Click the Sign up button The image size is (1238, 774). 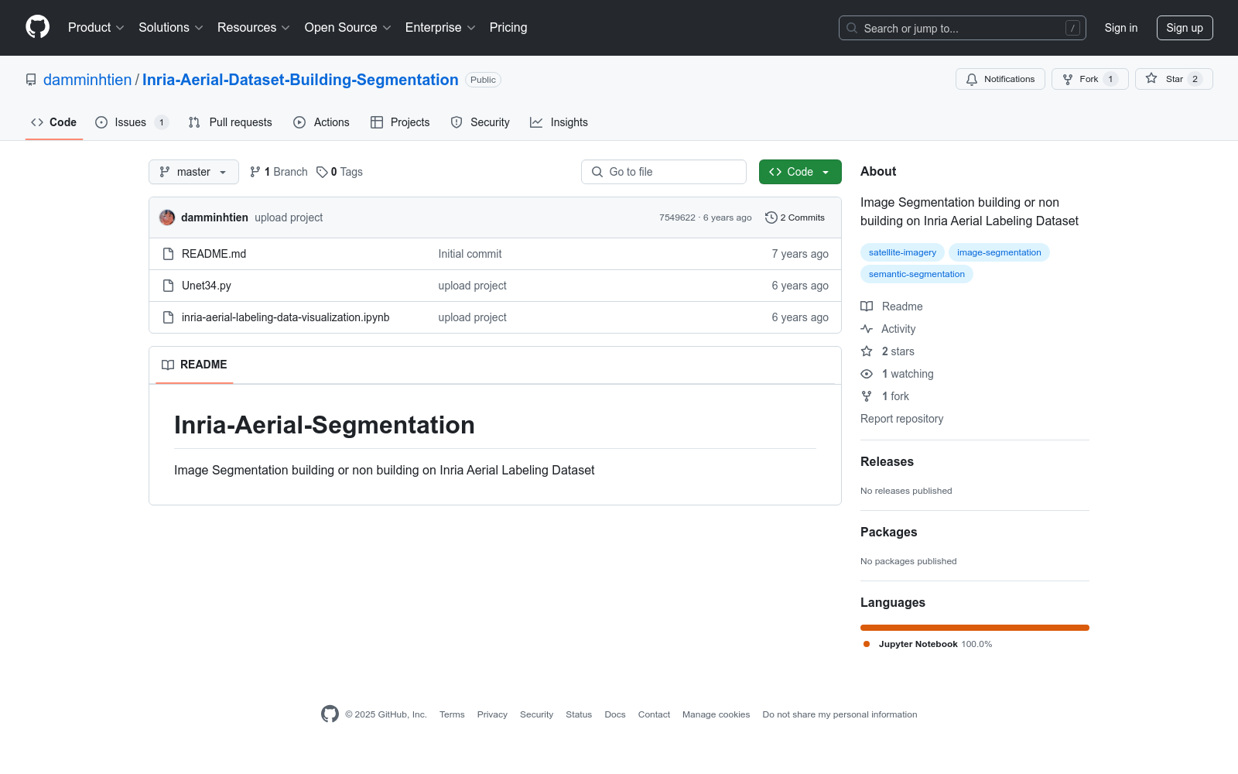click(x=1185, y=28)
